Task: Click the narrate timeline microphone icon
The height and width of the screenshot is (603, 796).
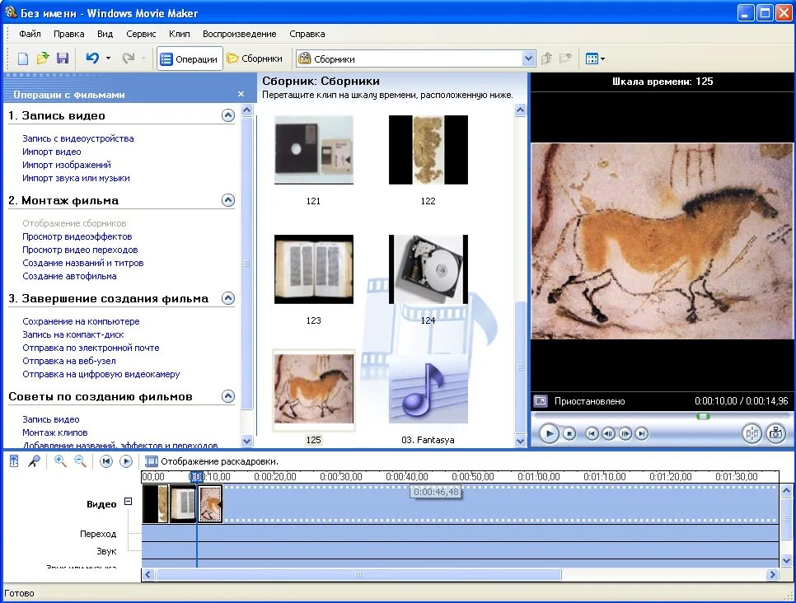Action: (x=34, y=461)
